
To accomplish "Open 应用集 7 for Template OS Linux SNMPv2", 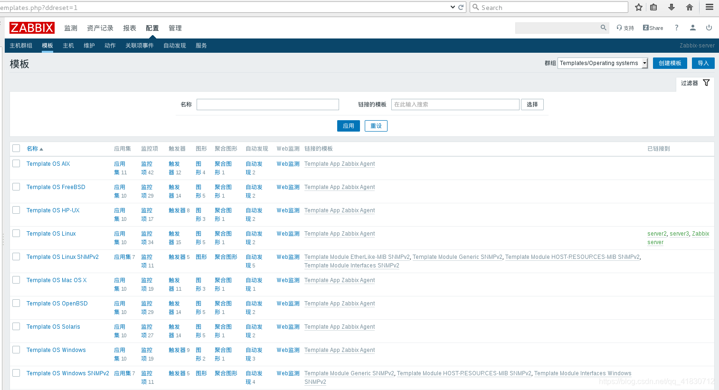I will click(x=124, y=257).
